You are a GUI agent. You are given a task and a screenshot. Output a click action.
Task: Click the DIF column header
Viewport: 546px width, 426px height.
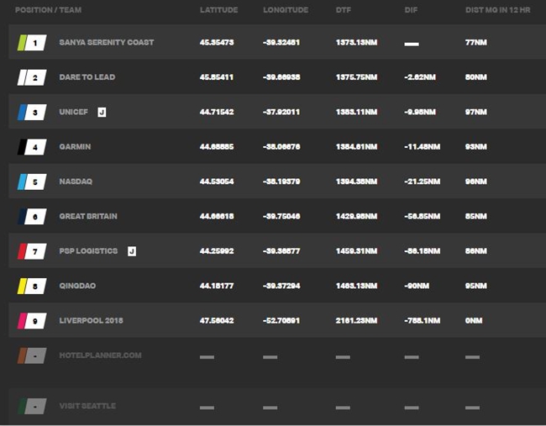(x=411, y=10)
